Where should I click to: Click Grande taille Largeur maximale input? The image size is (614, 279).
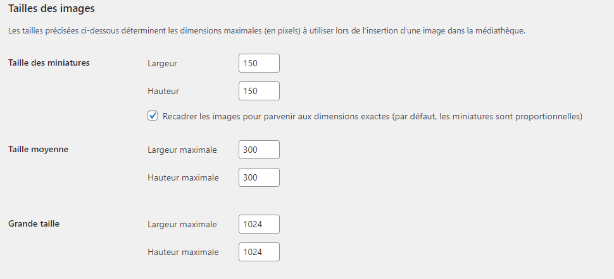coord(259,224)
